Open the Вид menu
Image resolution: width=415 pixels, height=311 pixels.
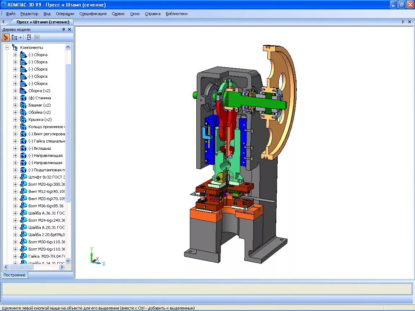pos(47,14)
